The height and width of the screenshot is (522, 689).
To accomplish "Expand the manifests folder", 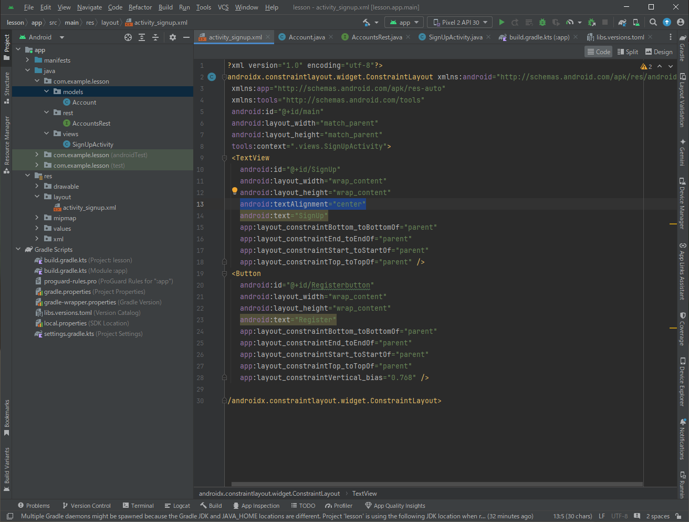I will click(27, 60).
